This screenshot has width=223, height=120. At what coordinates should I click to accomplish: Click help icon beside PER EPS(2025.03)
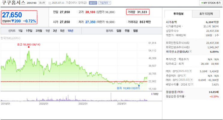190,71
